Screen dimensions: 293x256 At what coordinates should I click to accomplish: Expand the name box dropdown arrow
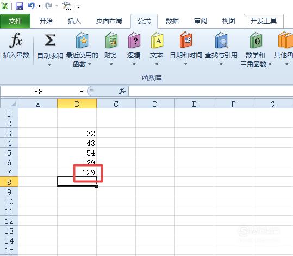click(x=82, y=92)
